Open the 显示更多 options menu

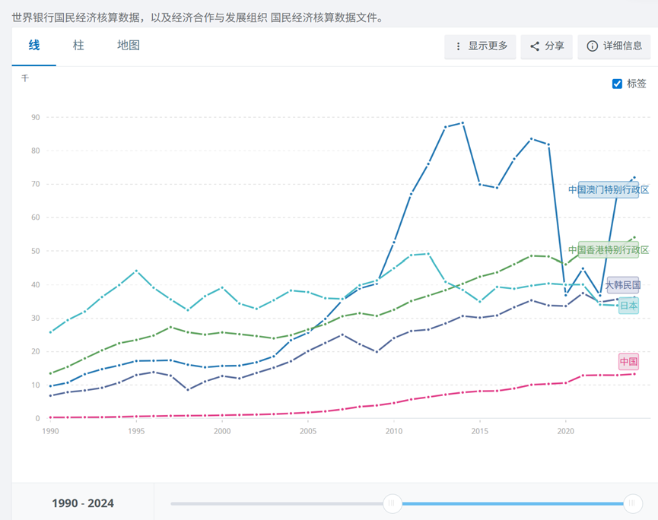click(480, 46)
